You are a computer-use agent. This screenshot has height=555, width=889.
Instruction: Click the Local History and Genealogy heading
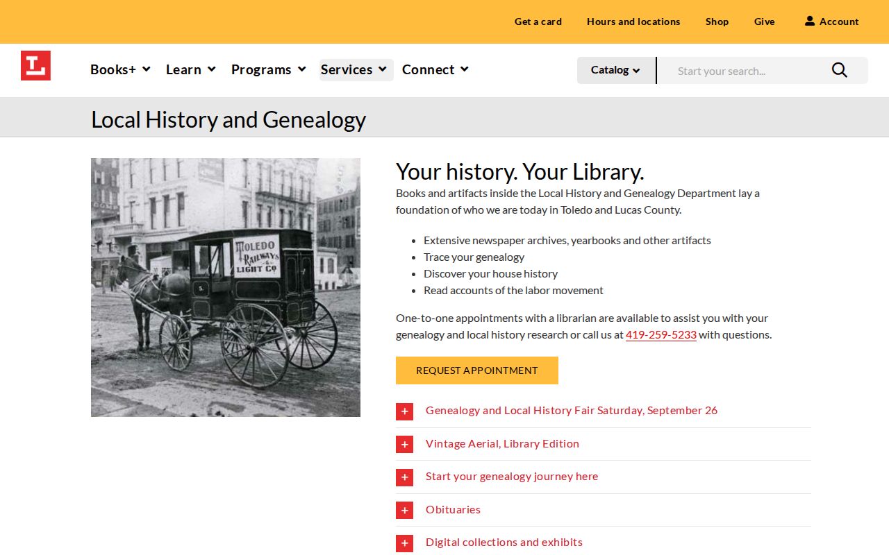click(x=229, y=119)
